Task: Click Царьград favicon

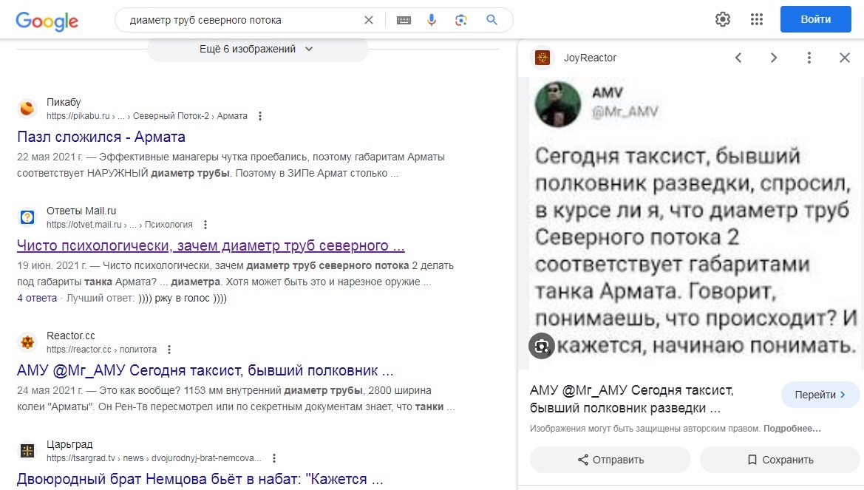Action: click(x=27, y=451)
